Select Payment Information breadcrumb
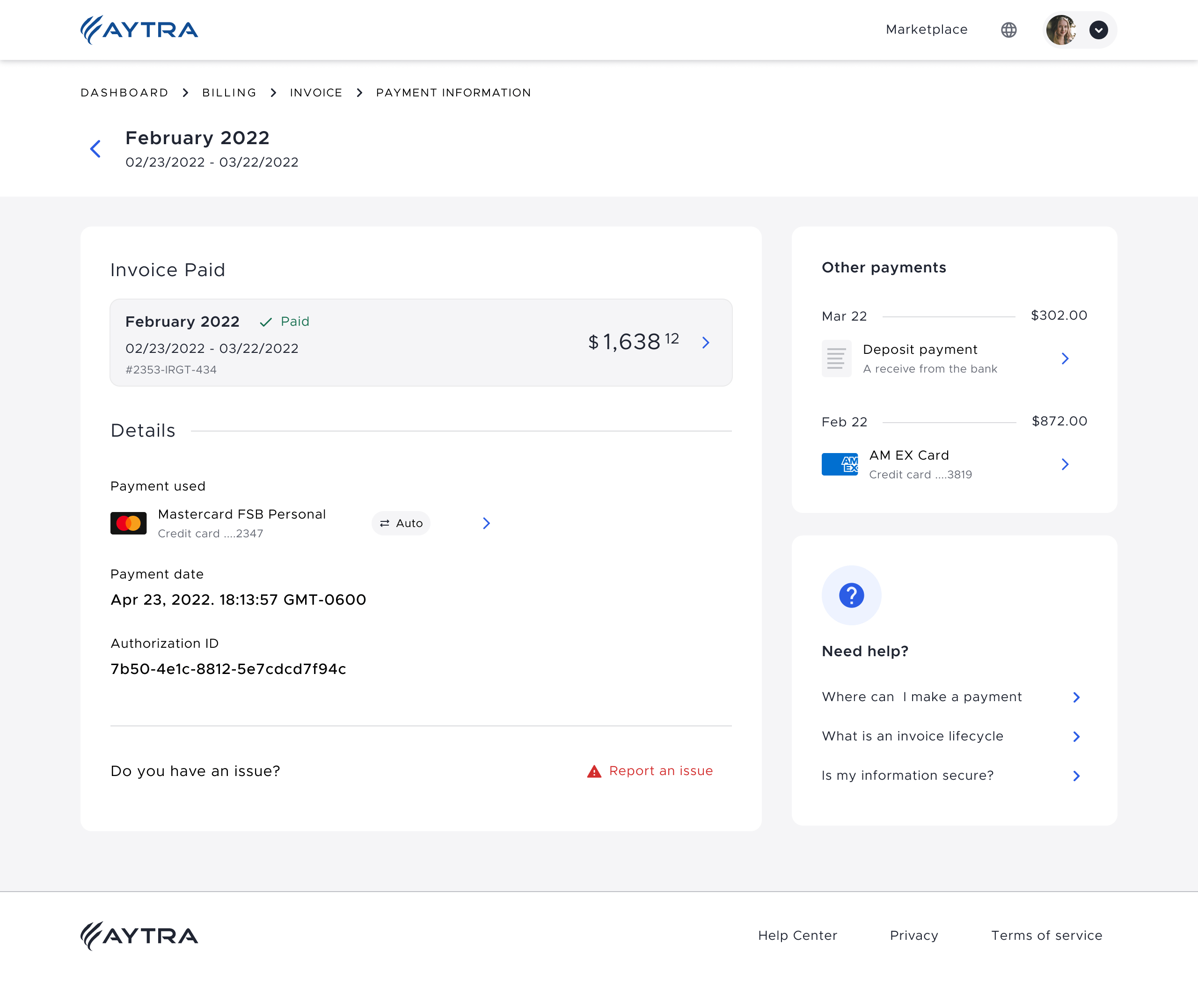Image resolution: width=1198 pixels, height=981 pixels. [x=454, y=93]
